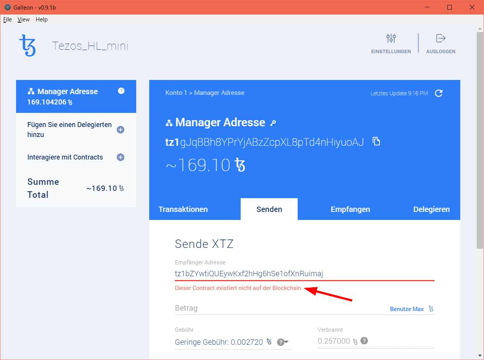Viewport: 484px width, 360px height.
Task: Open the Delegieren tab
Action: coord(432,209)
